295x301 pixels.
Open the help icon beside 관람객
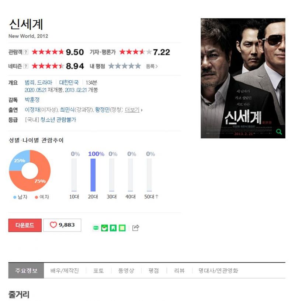coord(26,52)
